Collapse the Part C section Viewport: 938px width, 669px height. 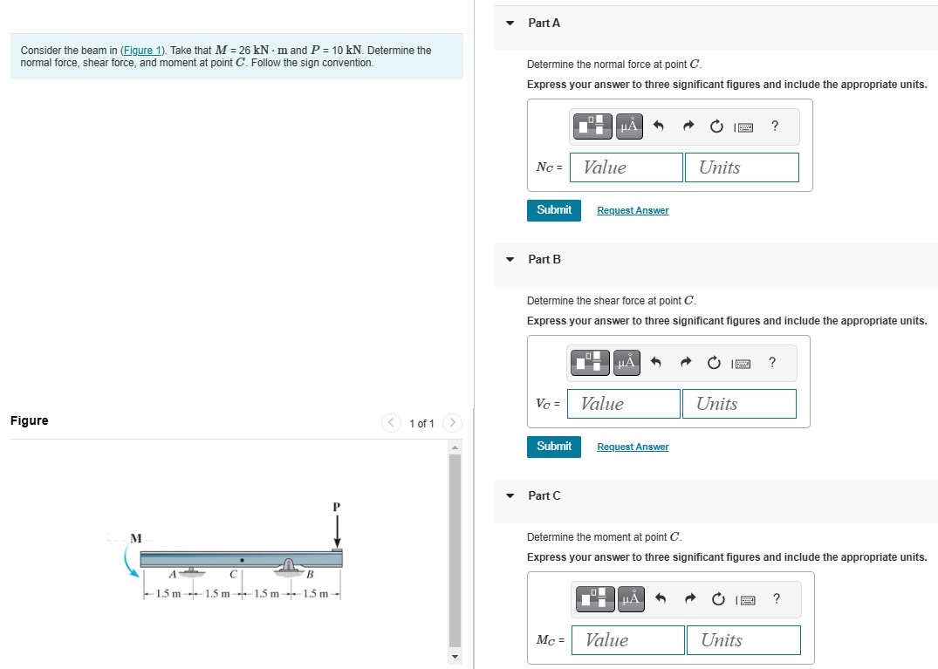[x=510, y=495]
